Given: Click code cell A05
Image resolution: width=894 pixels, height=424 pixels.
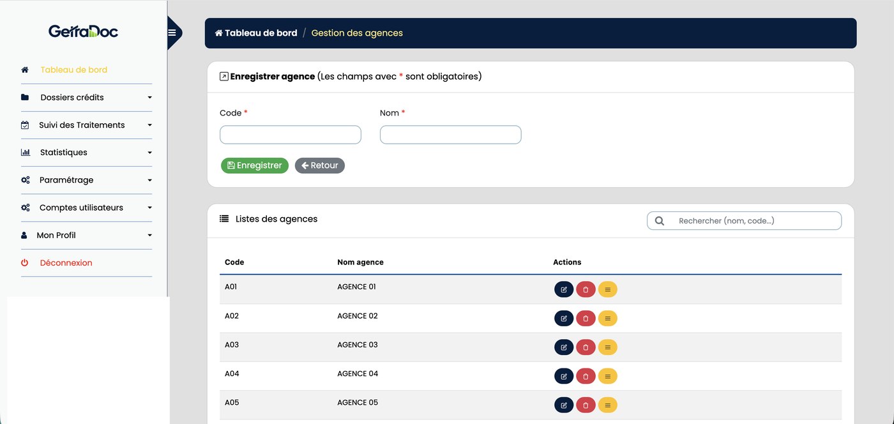Looking at the screenshot, I should 232,402.
